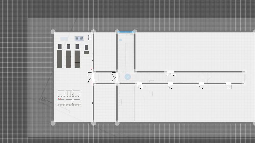Click the leftmost door on the corridor's lower wall

click(x=139, y=85)
